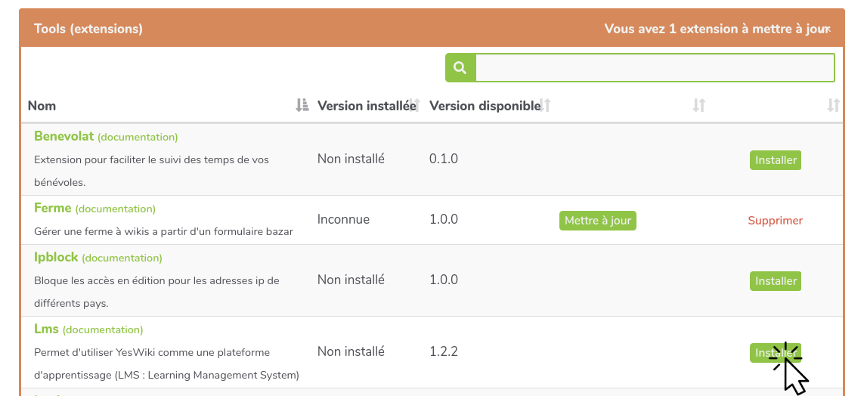
Task: Install the Benevolat extension
Action: pos(775,160)
